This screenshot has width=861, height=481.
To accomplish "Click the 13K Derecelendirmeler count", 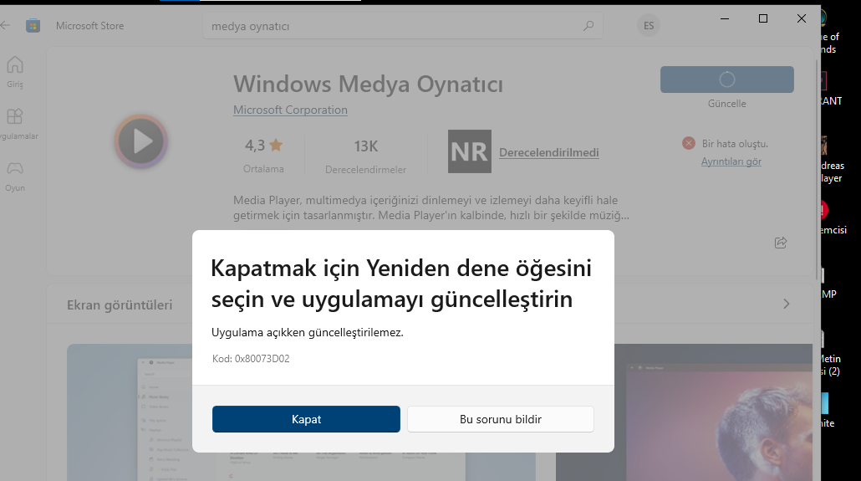I will [x=365, y=155].
